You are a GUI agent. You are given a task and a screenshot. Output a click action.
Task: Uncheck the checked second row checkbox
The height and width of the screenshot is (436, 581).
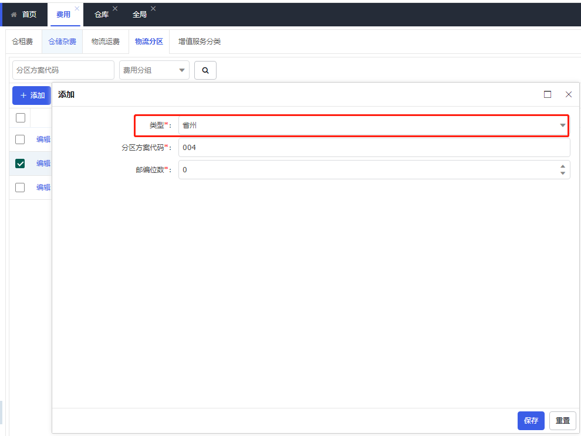point(20,163)
